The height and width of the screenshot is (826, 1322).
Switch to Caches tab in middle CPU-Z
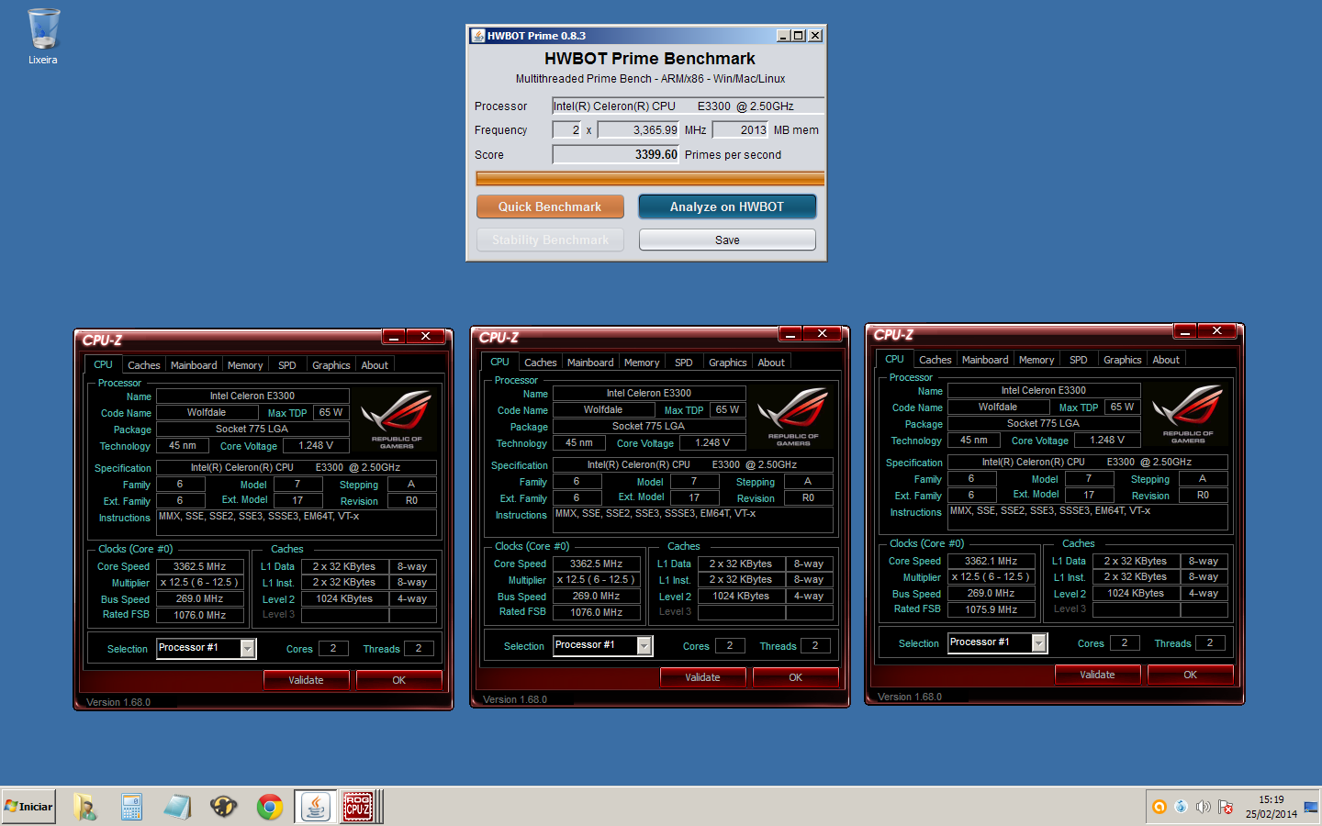click(x=541, y=363)
